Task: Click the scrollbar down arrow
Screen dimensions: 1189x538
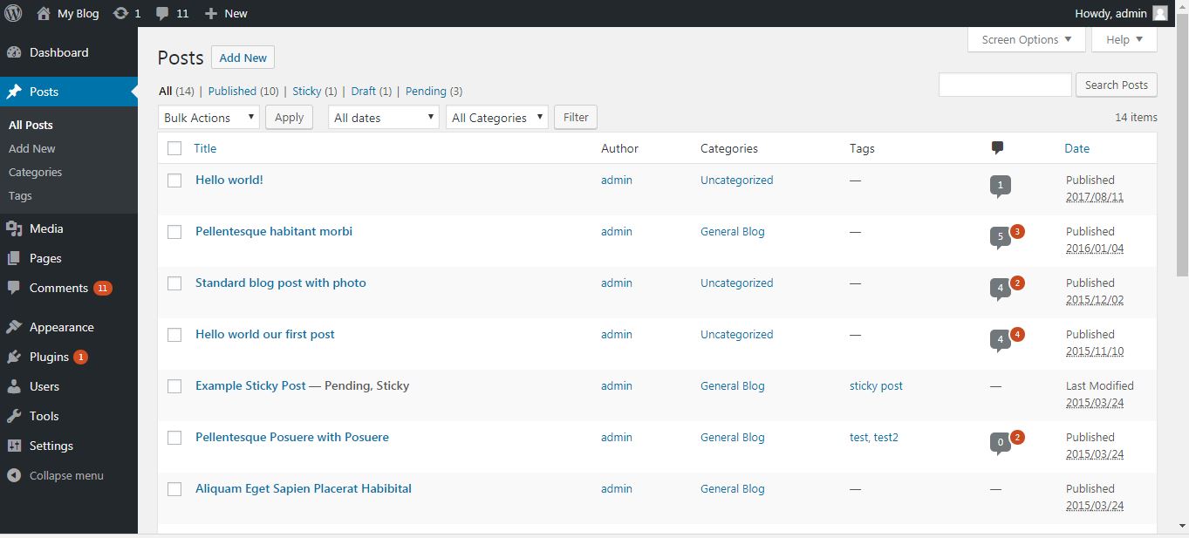Action: (x=1181, y=527)
